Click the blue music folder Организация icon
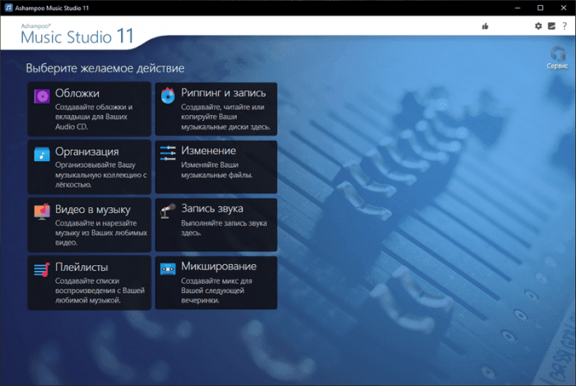This screenshot has width=576, height=386. [42, 154]
